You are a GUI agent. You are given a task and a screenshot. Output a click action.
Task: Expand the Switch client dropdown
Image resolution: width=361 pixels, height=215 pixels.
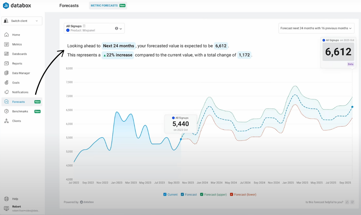tap(22, 21)
